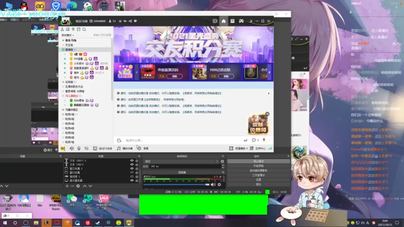Open channel info icon in YY header
404x227 pixels.
(135, 21)
